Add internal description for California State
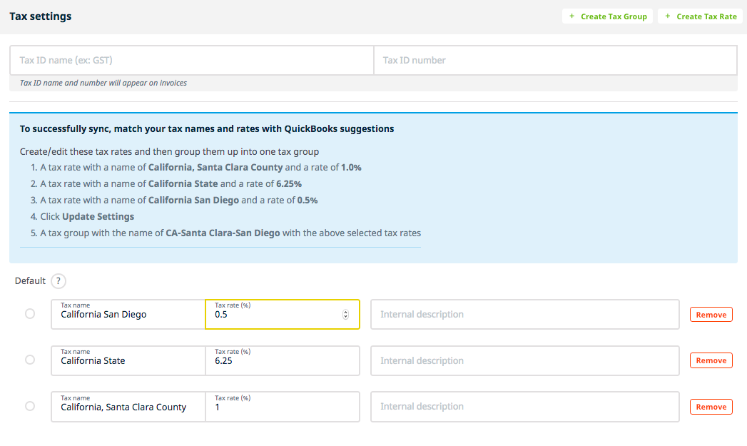Screen dimensions: 747x446 click(x=524, y=361)
